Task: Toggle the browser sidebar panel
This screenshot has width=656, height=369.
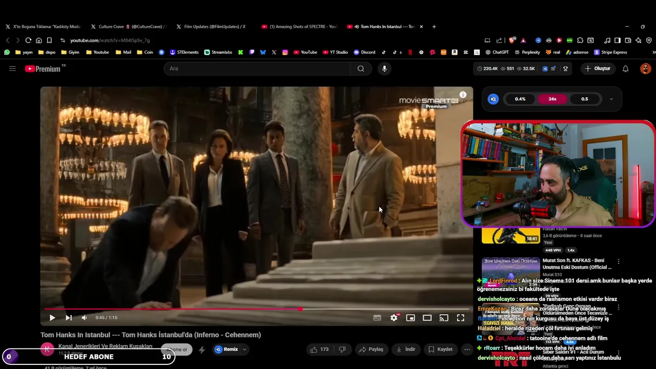Action: point(618,40)
